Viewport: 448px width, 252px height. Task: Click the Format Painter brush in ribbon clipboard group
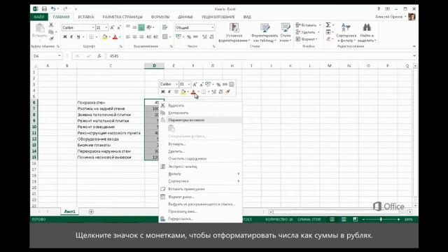click(51, 38)
